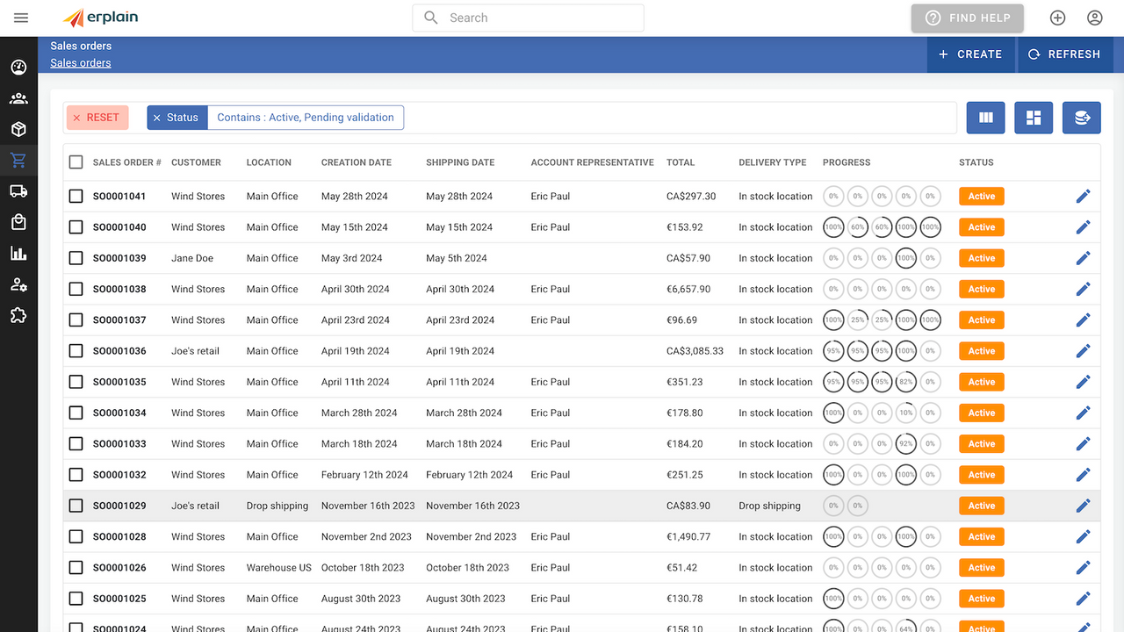The height and width of the screenshot is (632, 1124).
Task: Check the box for order SO0001040
Action: 76,227
